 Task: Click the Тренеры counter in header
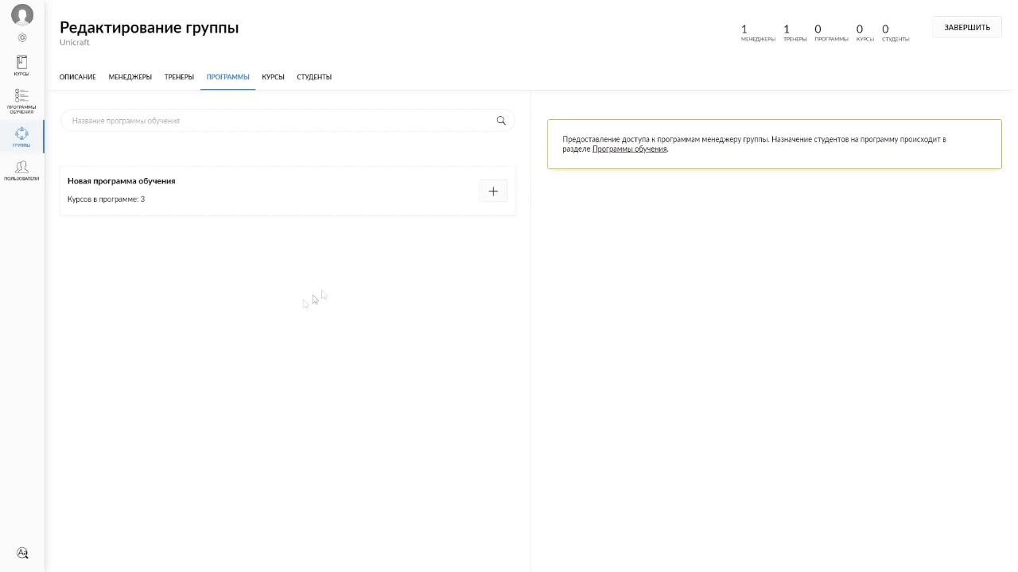click(795, 33)
